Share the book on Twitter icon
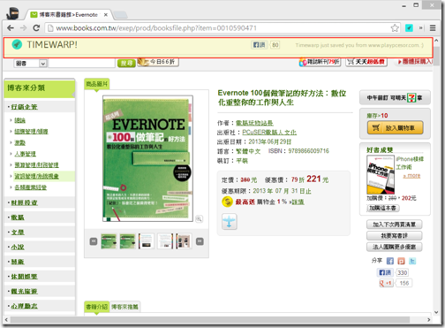Viewport: 445px width, 328px height. click(x=412, y=261)
